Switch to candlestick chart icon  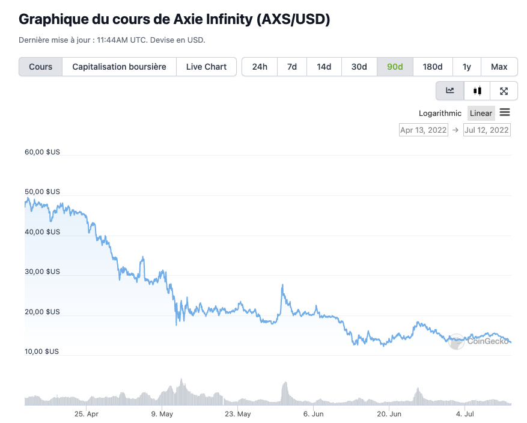click(477, 91)
